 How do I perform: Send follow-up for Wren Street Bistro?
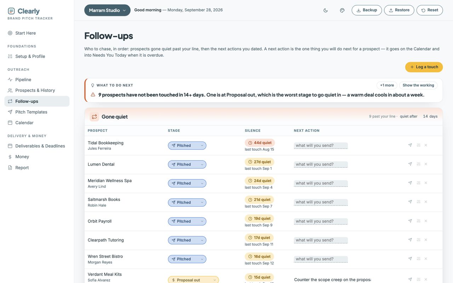(x=410, y=259)
